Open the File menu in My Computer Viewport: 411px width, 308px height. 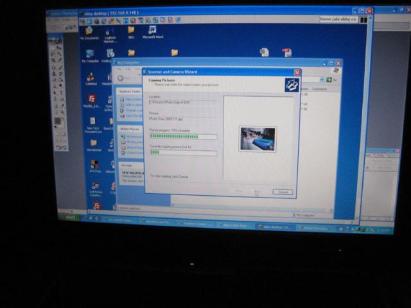point(119,69)
